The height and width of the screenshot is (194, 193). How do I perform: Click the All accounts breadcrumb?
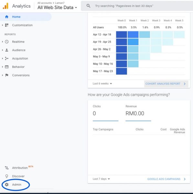click(45, 3)
